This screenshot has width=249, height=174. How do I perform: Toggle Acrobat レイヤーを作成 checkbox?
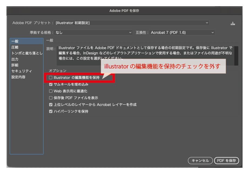pyautogui.click(x=51, y=104)
